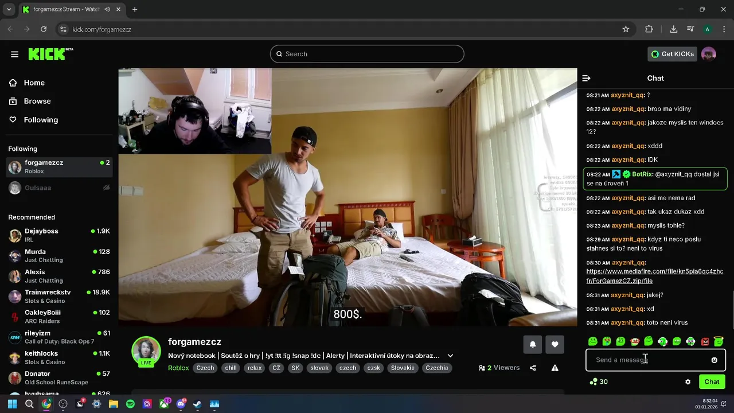
Task: Open Chrome three-dot menu
Action: coord(724,29)
